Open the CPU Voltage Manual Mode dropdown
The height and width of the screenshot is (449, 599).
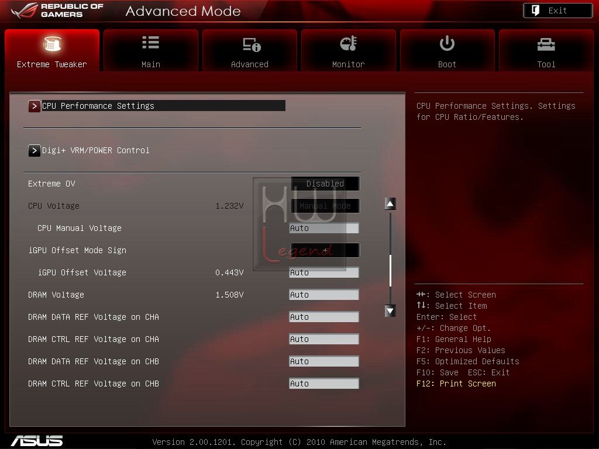click(325, 206)
